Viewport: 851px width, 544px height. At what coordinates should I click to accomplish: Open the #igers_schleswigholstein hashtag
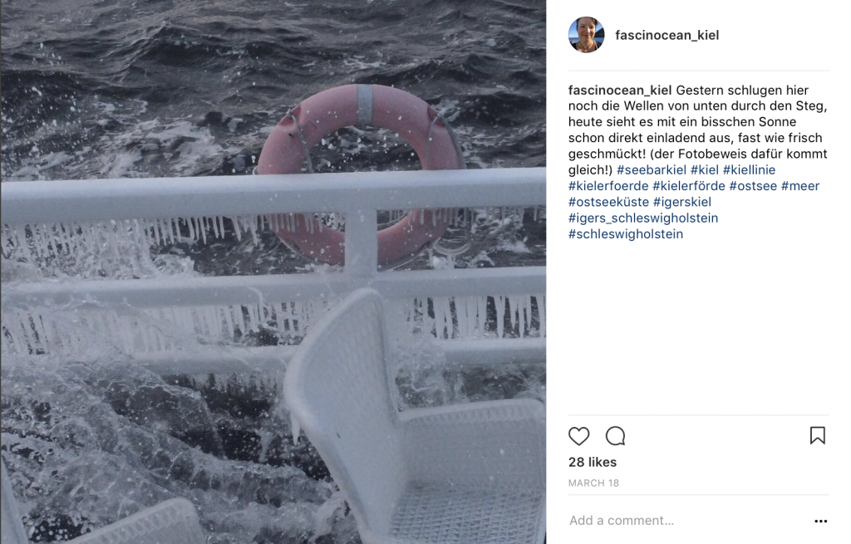tap(643, 218)
